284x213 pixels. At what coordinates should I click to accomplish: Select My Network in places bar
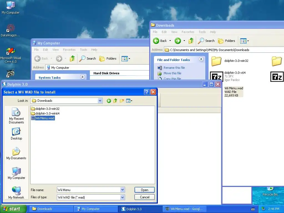click(x=16, y=193)
